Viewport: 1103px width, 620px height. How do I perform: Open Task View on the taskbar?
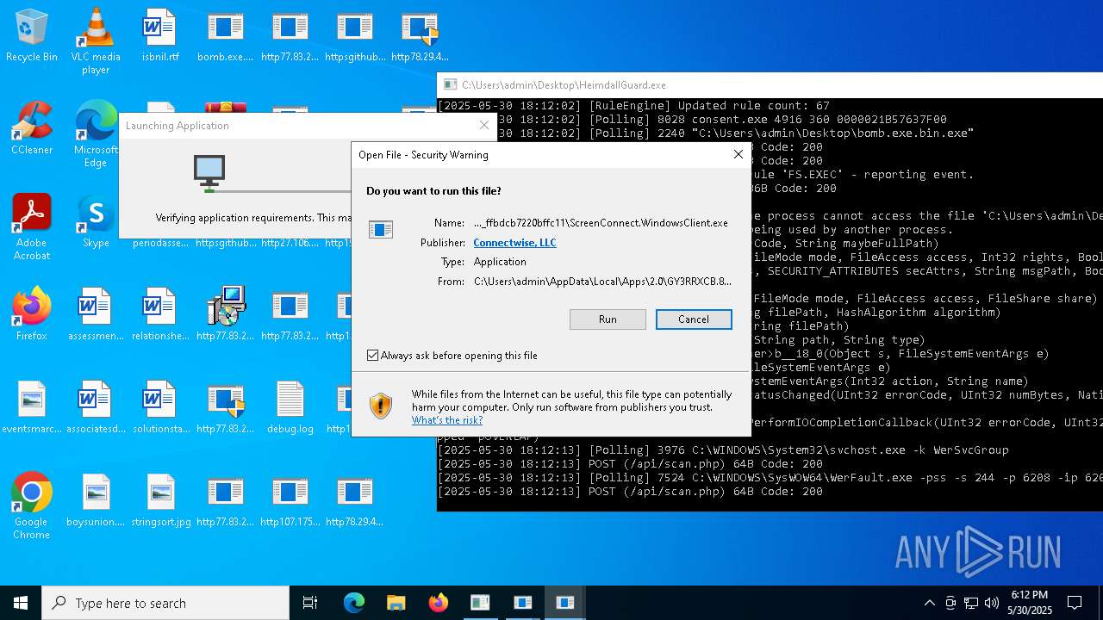pos(310,603)
